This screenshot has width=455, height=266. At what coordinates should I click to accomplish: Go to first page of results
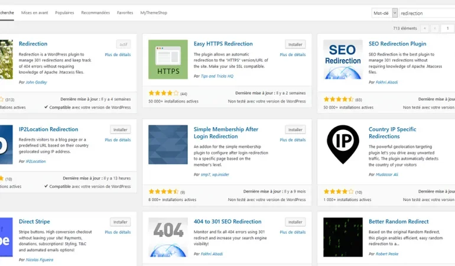(x=425, y=28)
